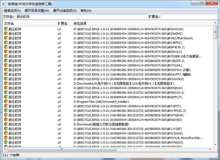Click the 文件名 search input field
The height and width of the screenshot is (160, 220).
pyautogui.click(x=82, y=17)
